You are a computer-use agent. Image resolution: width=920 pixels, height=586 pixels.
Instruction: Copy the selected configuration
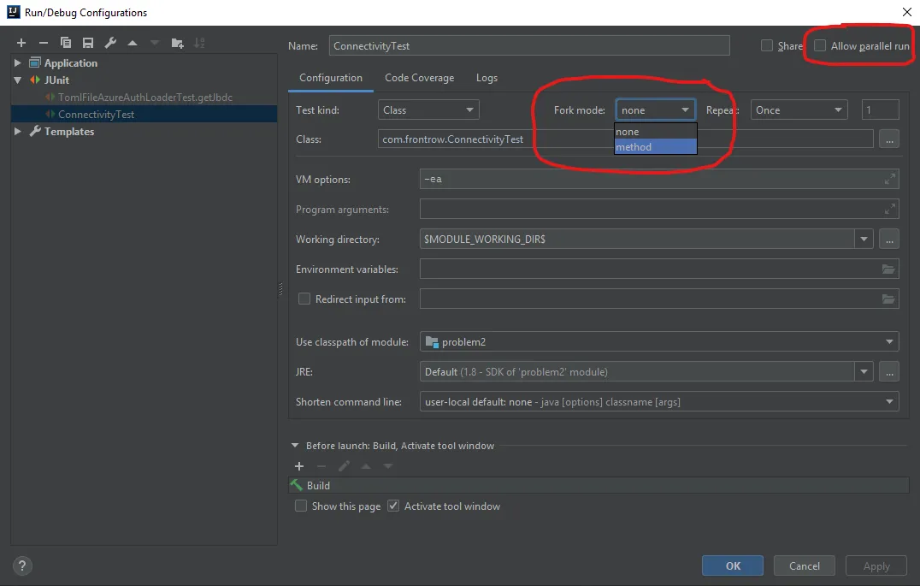(x=66, y=43)
